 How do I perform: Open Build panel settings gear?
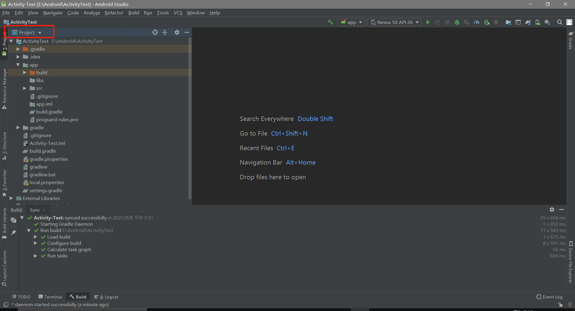click(x=552, y=210)
